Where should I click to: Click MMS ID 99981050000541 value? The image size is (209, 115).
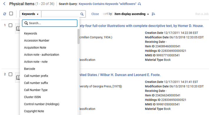point(168,104)
